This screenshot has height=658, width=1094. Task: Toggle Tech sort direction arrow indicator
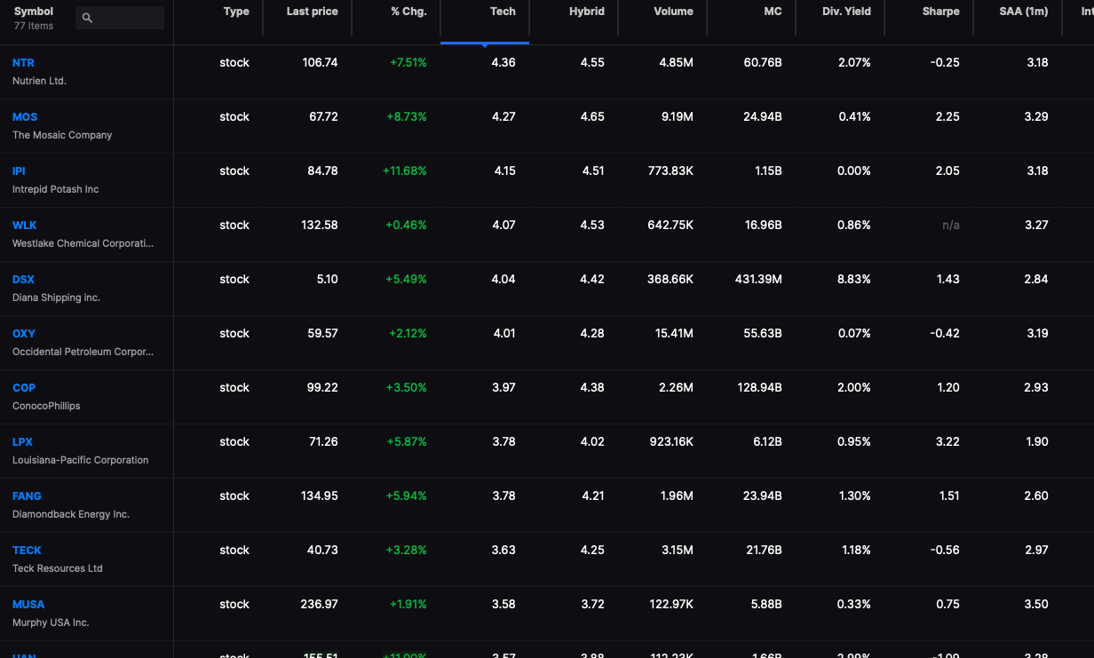click(x=484, y=44)
